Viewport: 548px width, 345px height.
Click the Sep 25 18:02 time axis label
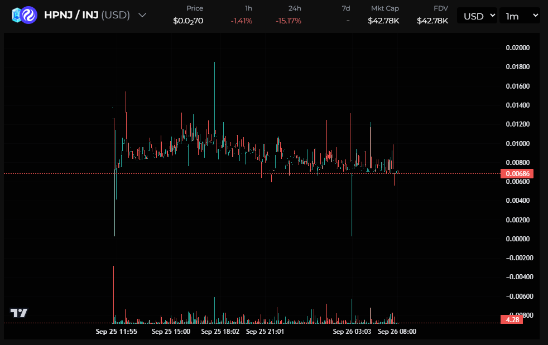219,332
